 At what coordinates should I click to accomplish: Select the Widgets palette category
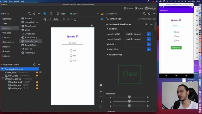[7, 33]
